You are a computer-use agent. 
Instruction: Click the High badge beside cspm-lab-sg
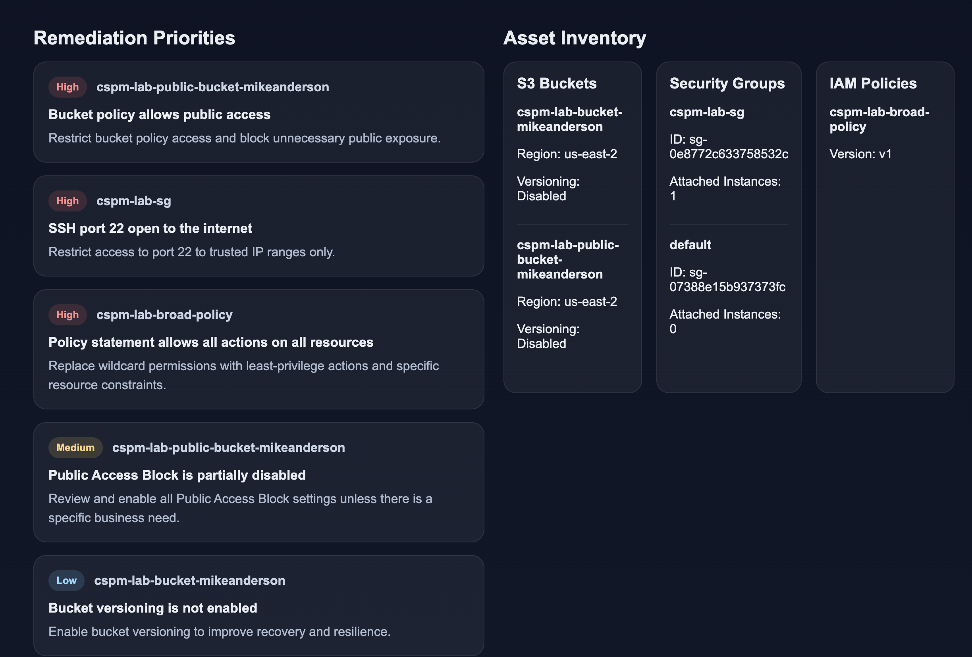[x=67, y=201]
